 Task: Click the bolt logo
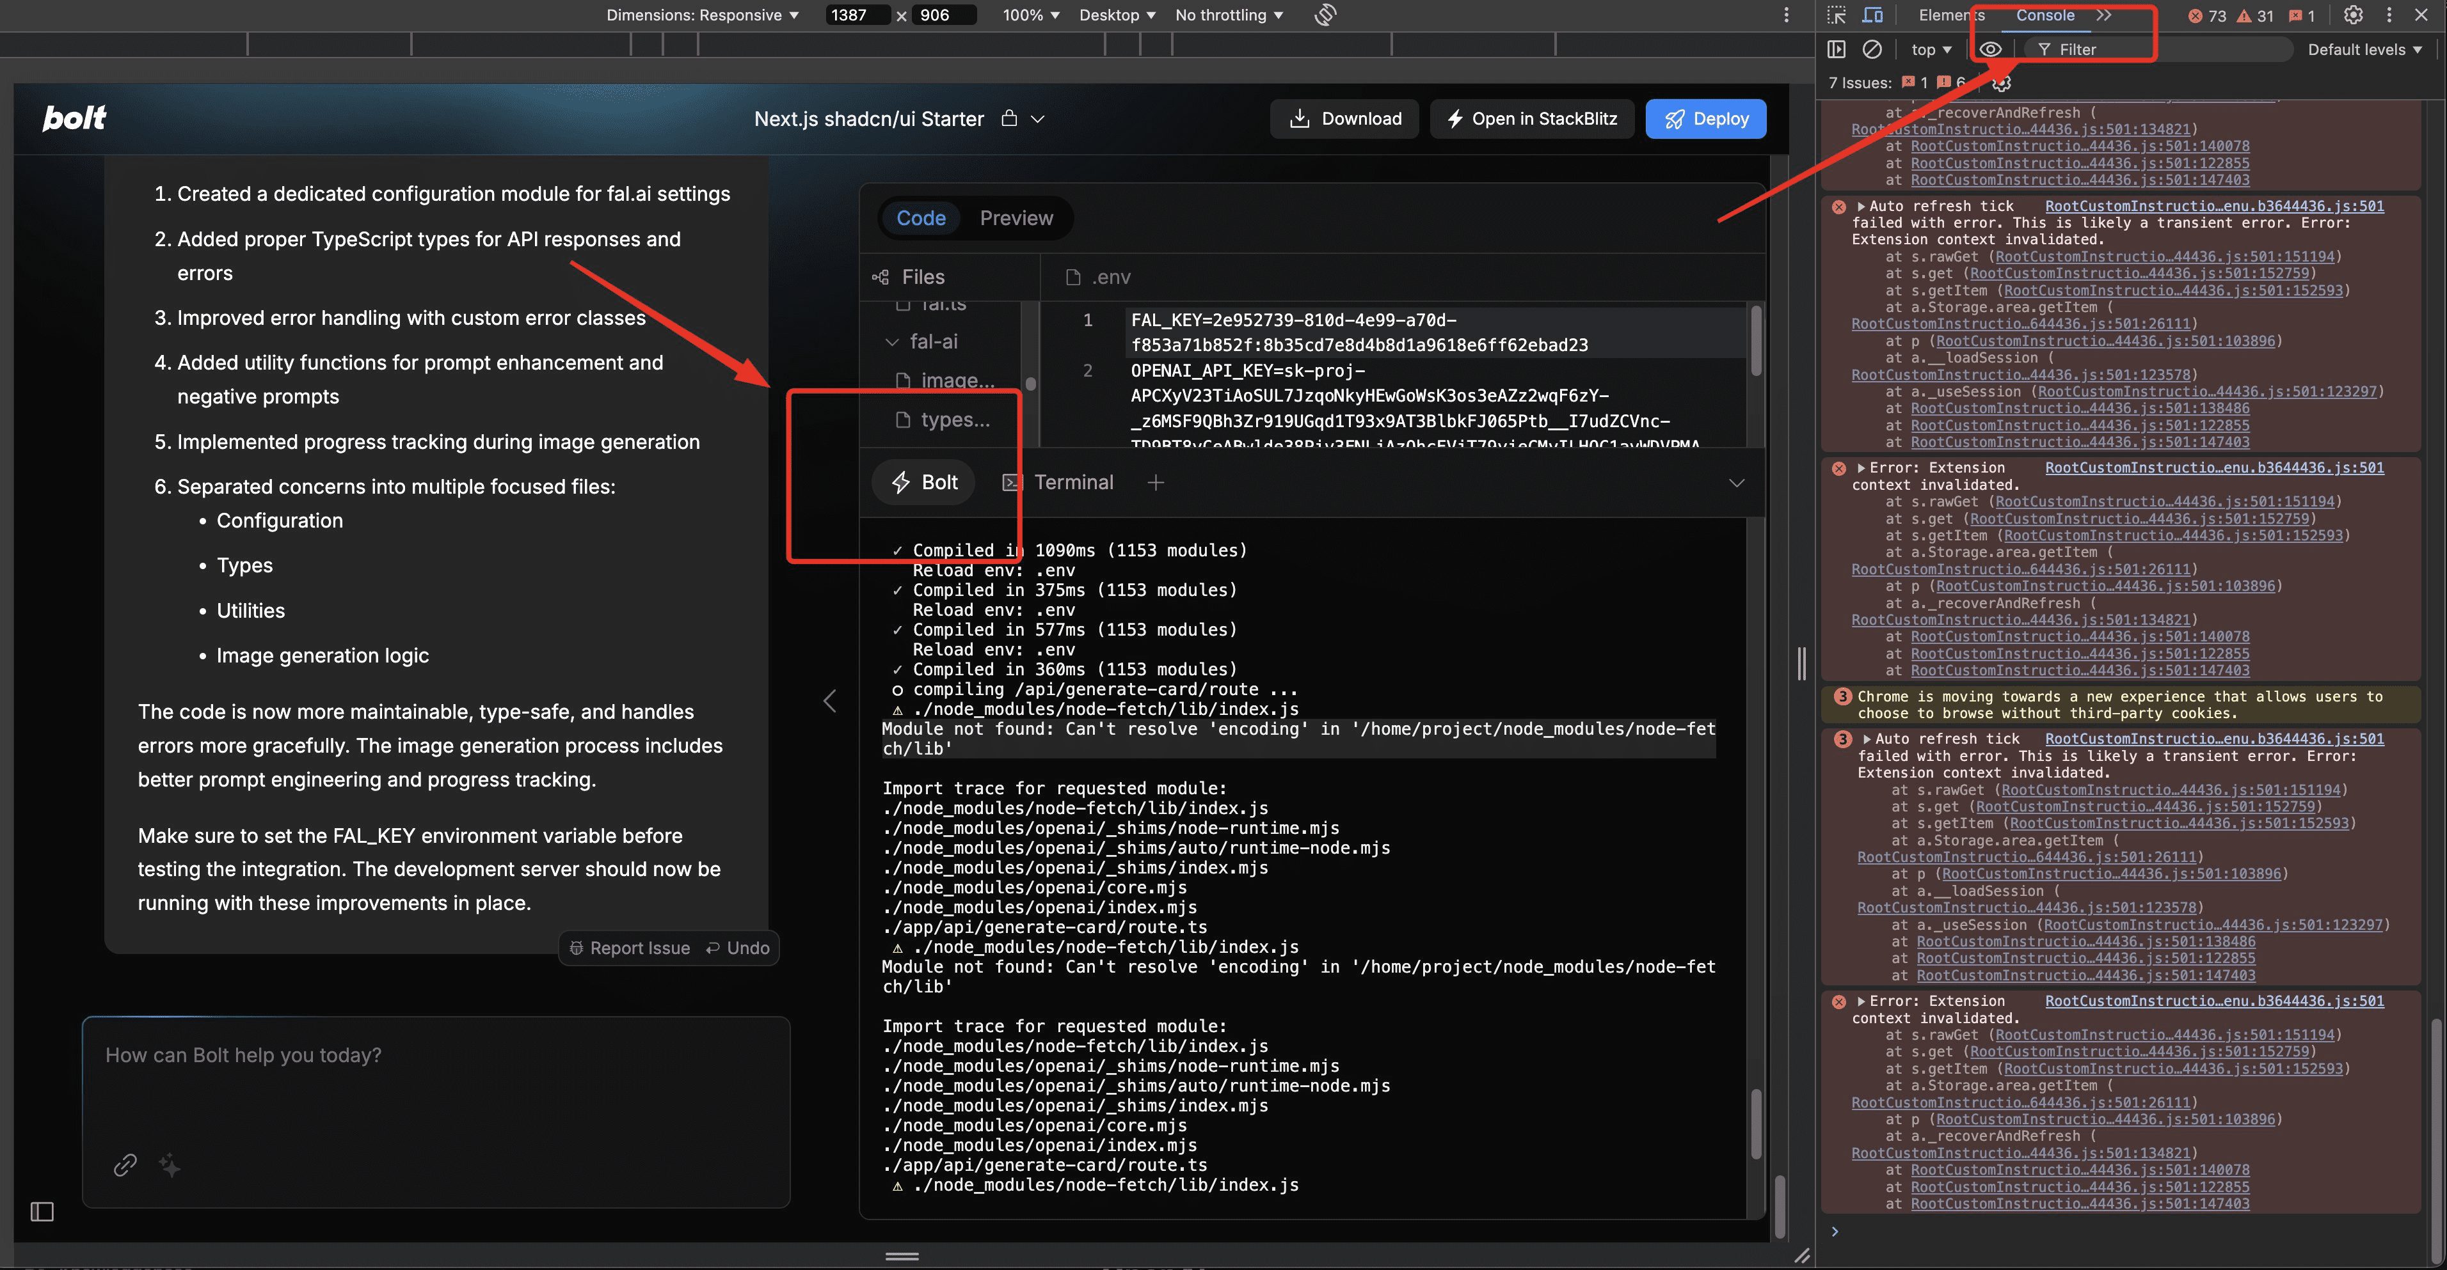coord(74,118)
